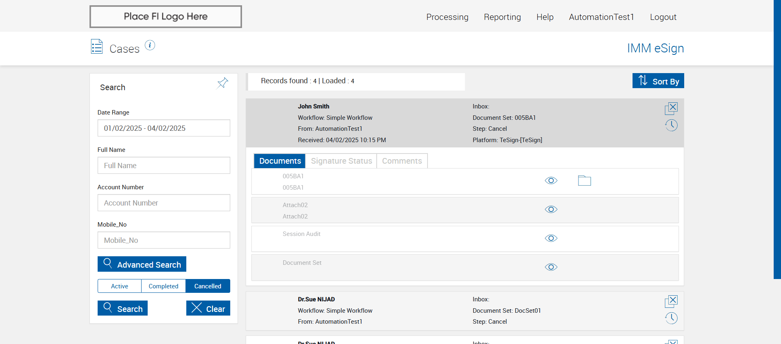This screenshot has height=344, width=781.
Task: Open the Sort By dropdown
Action: click(658, 81)
